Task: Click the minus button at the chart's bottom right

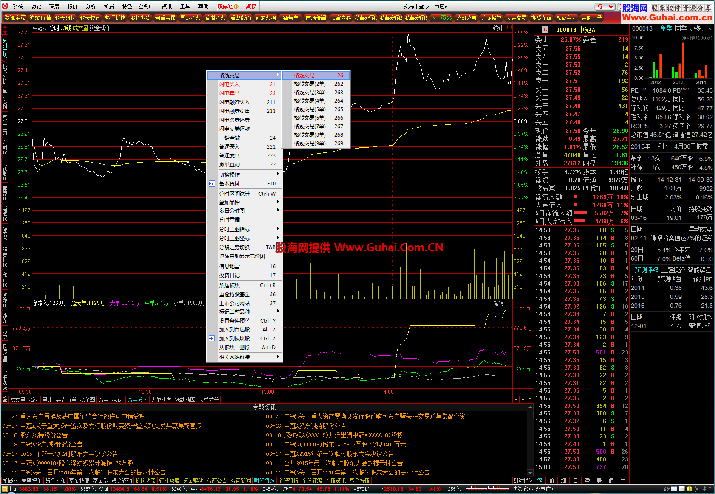Action: [523, 400]
